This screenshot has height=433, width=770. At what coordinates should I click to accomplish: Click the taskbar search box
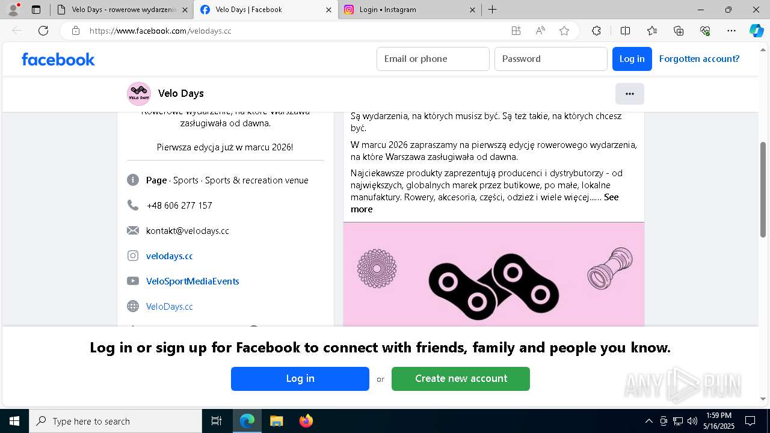point(115,421)
